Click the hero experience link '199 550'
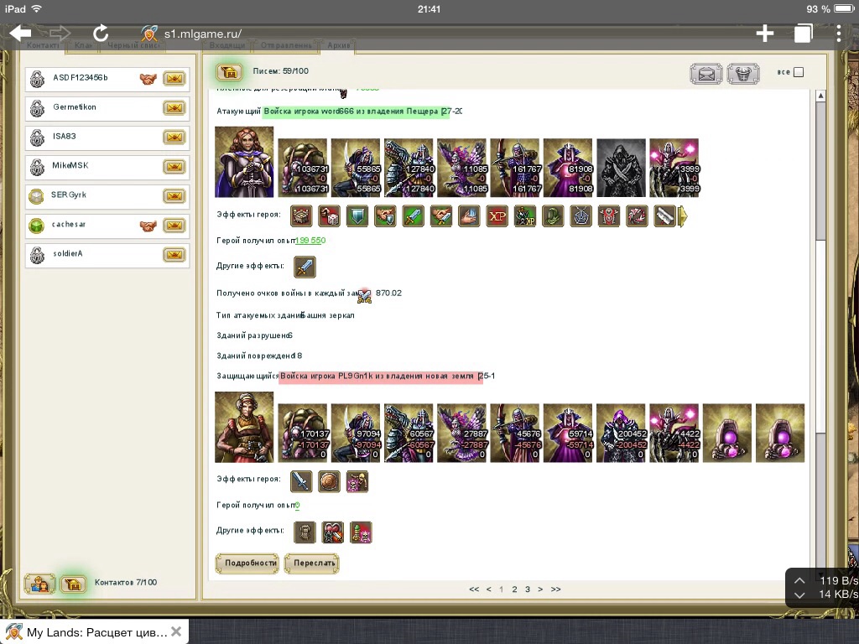The height and width of the screenshot is (644, 859). 310,241
